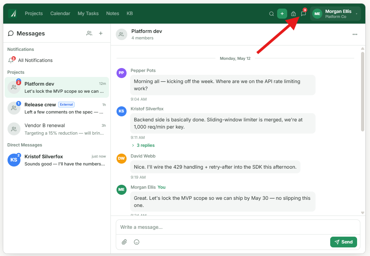Click the KS avatar beside the sliding-window message
The image size is (370, 256).
[122, 111]
